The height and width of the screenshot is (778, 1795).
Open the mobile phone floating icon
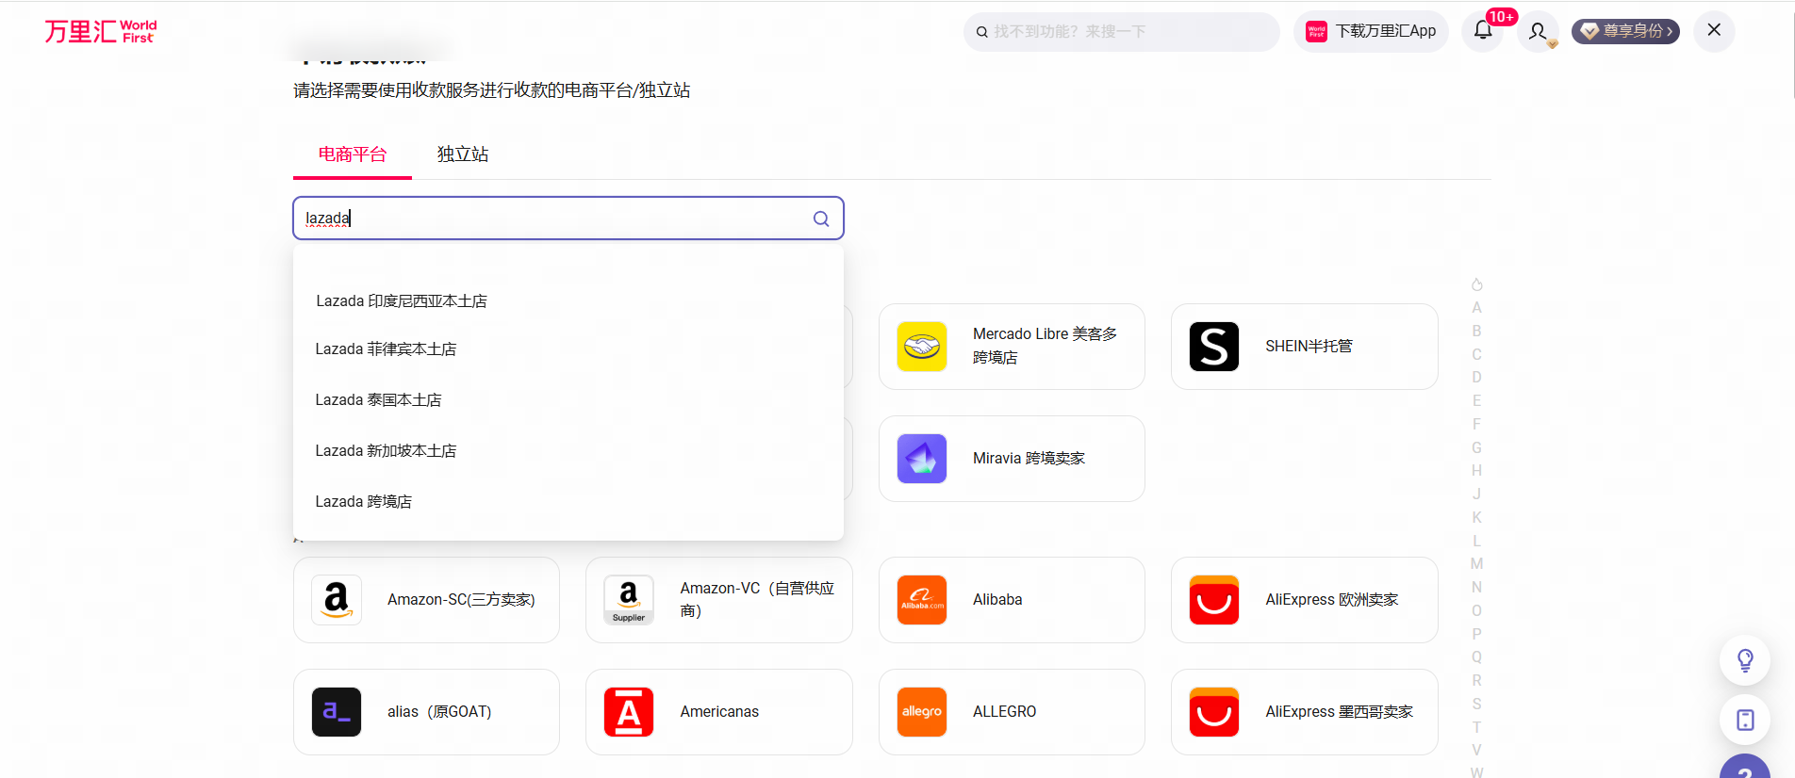point(1744,720)
